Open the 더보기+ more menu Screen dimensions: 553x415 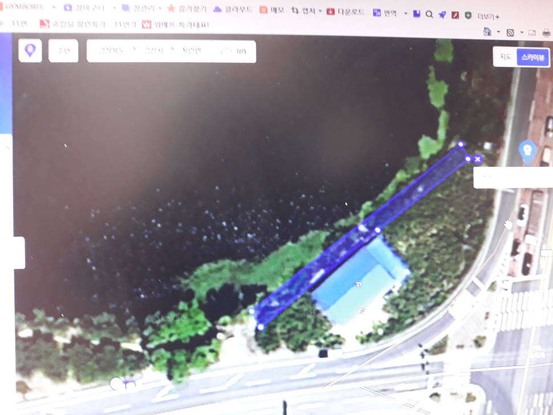(488, 16)
